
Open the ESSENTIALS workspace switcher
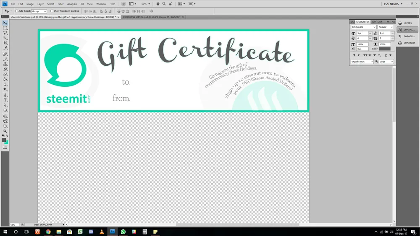pos(393,4)
